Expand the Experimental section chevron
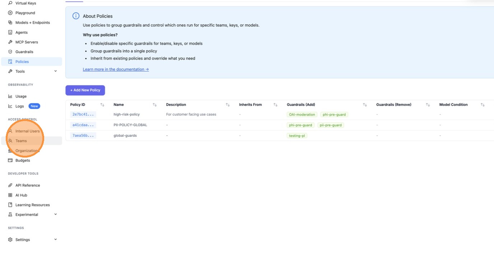 point(56,214)
